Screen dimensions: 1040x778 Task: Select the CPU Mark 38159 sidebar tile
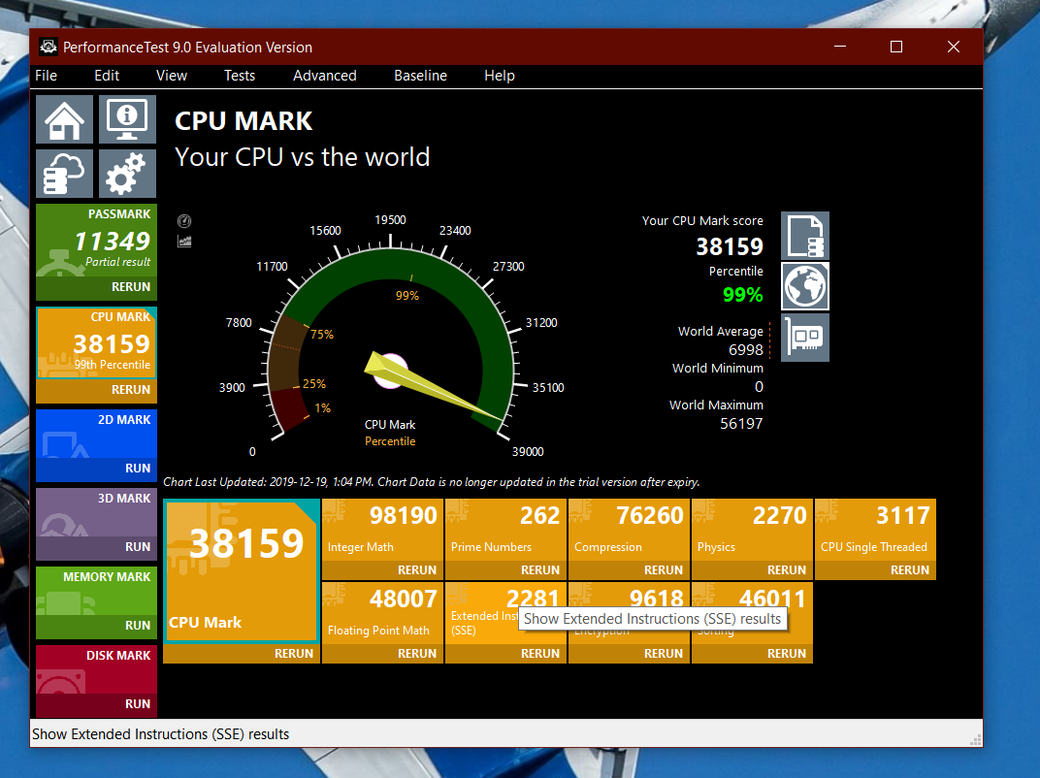click(97, 342)
